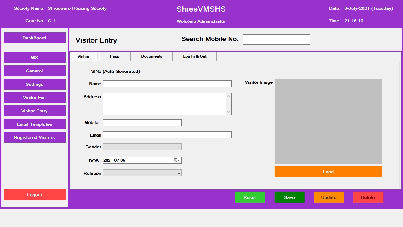Click into the Address text area

click(x=167, y=104)
